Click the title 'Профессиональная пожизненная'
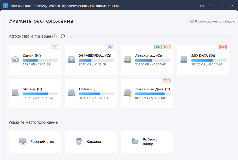The width and height of the screenshot is (238, 160). [90, 6]
